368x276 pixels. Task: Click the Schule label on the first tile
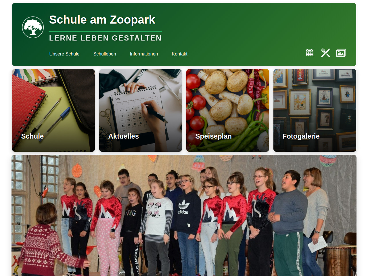tap(32, 136)
